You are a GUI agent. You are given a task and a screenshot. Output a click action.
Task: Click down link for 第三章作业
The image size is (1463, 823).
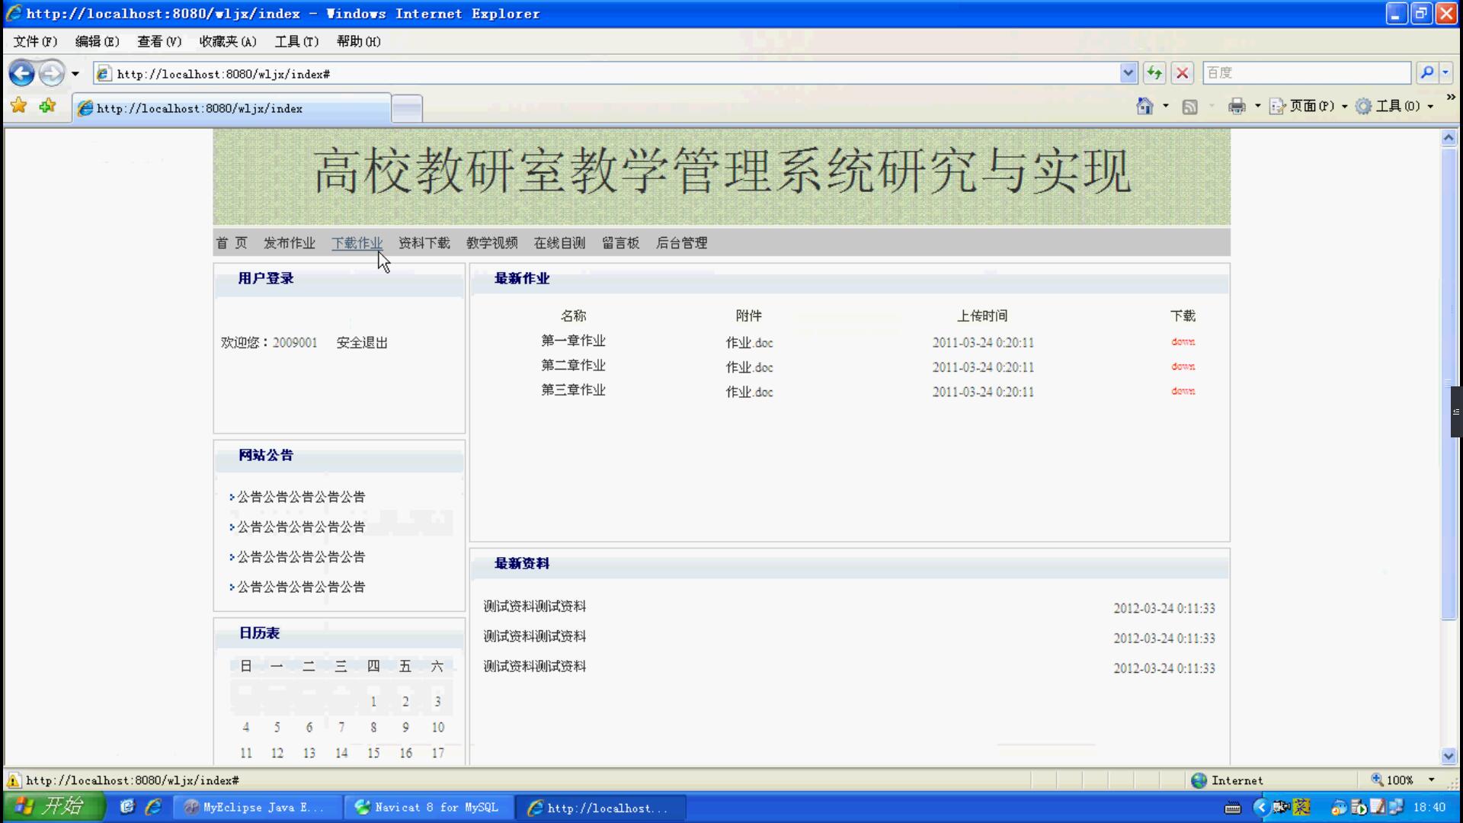pos(1183,391)
